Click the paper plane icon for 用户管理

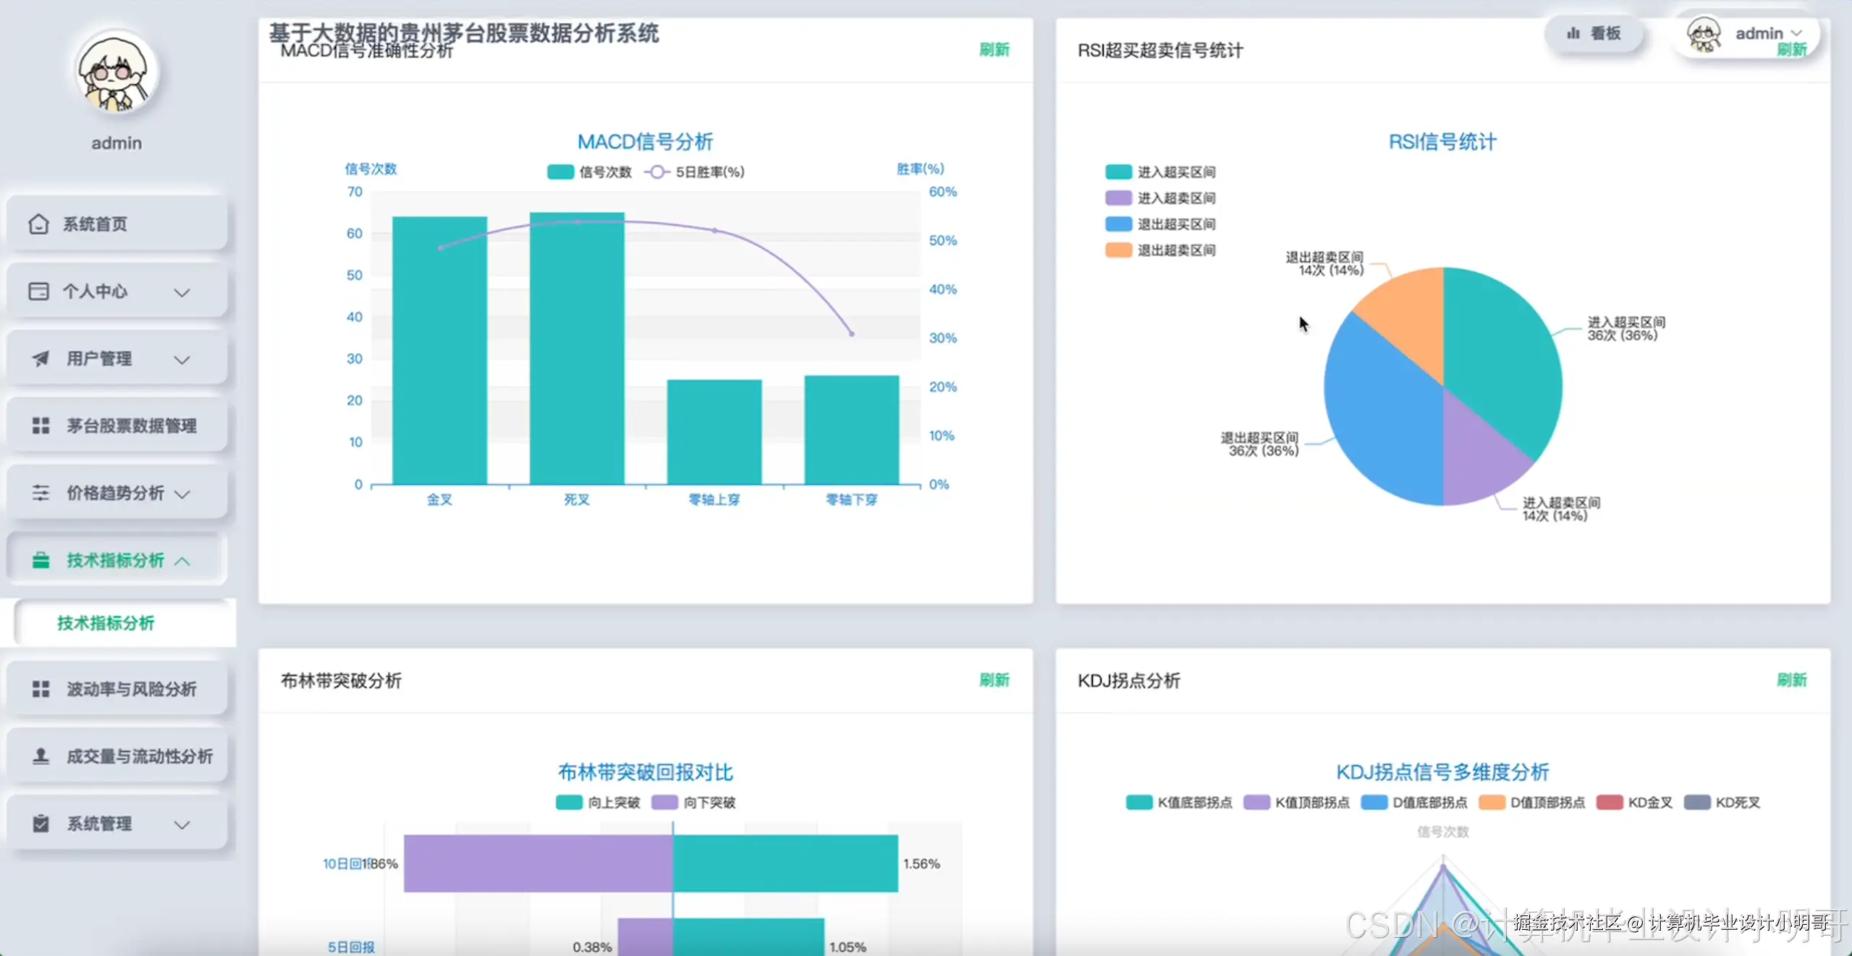coord(41,359)
